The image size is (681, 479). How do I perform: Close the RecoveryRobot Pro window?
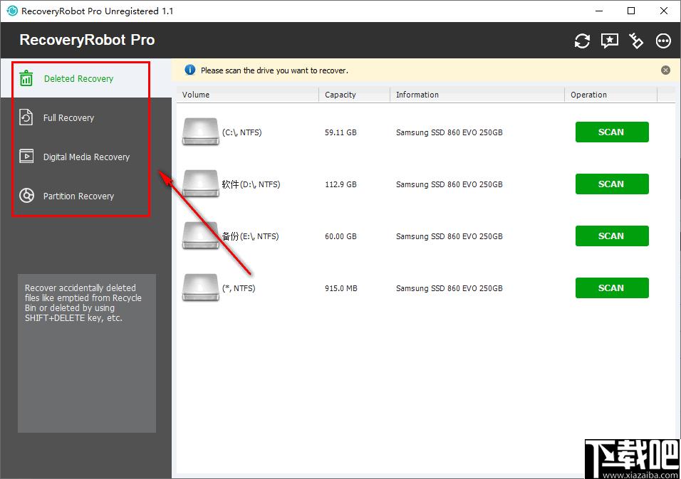(664, 11)
